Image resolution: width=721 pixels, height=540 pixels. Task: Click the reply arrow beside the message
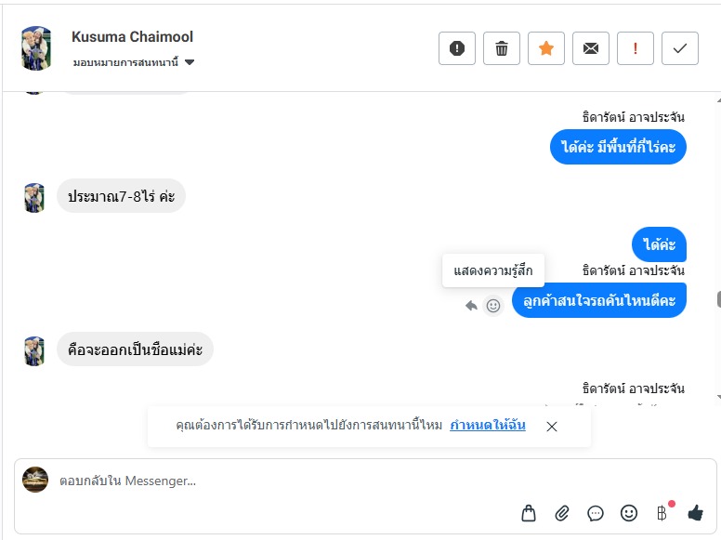click(x=471, y=305)
